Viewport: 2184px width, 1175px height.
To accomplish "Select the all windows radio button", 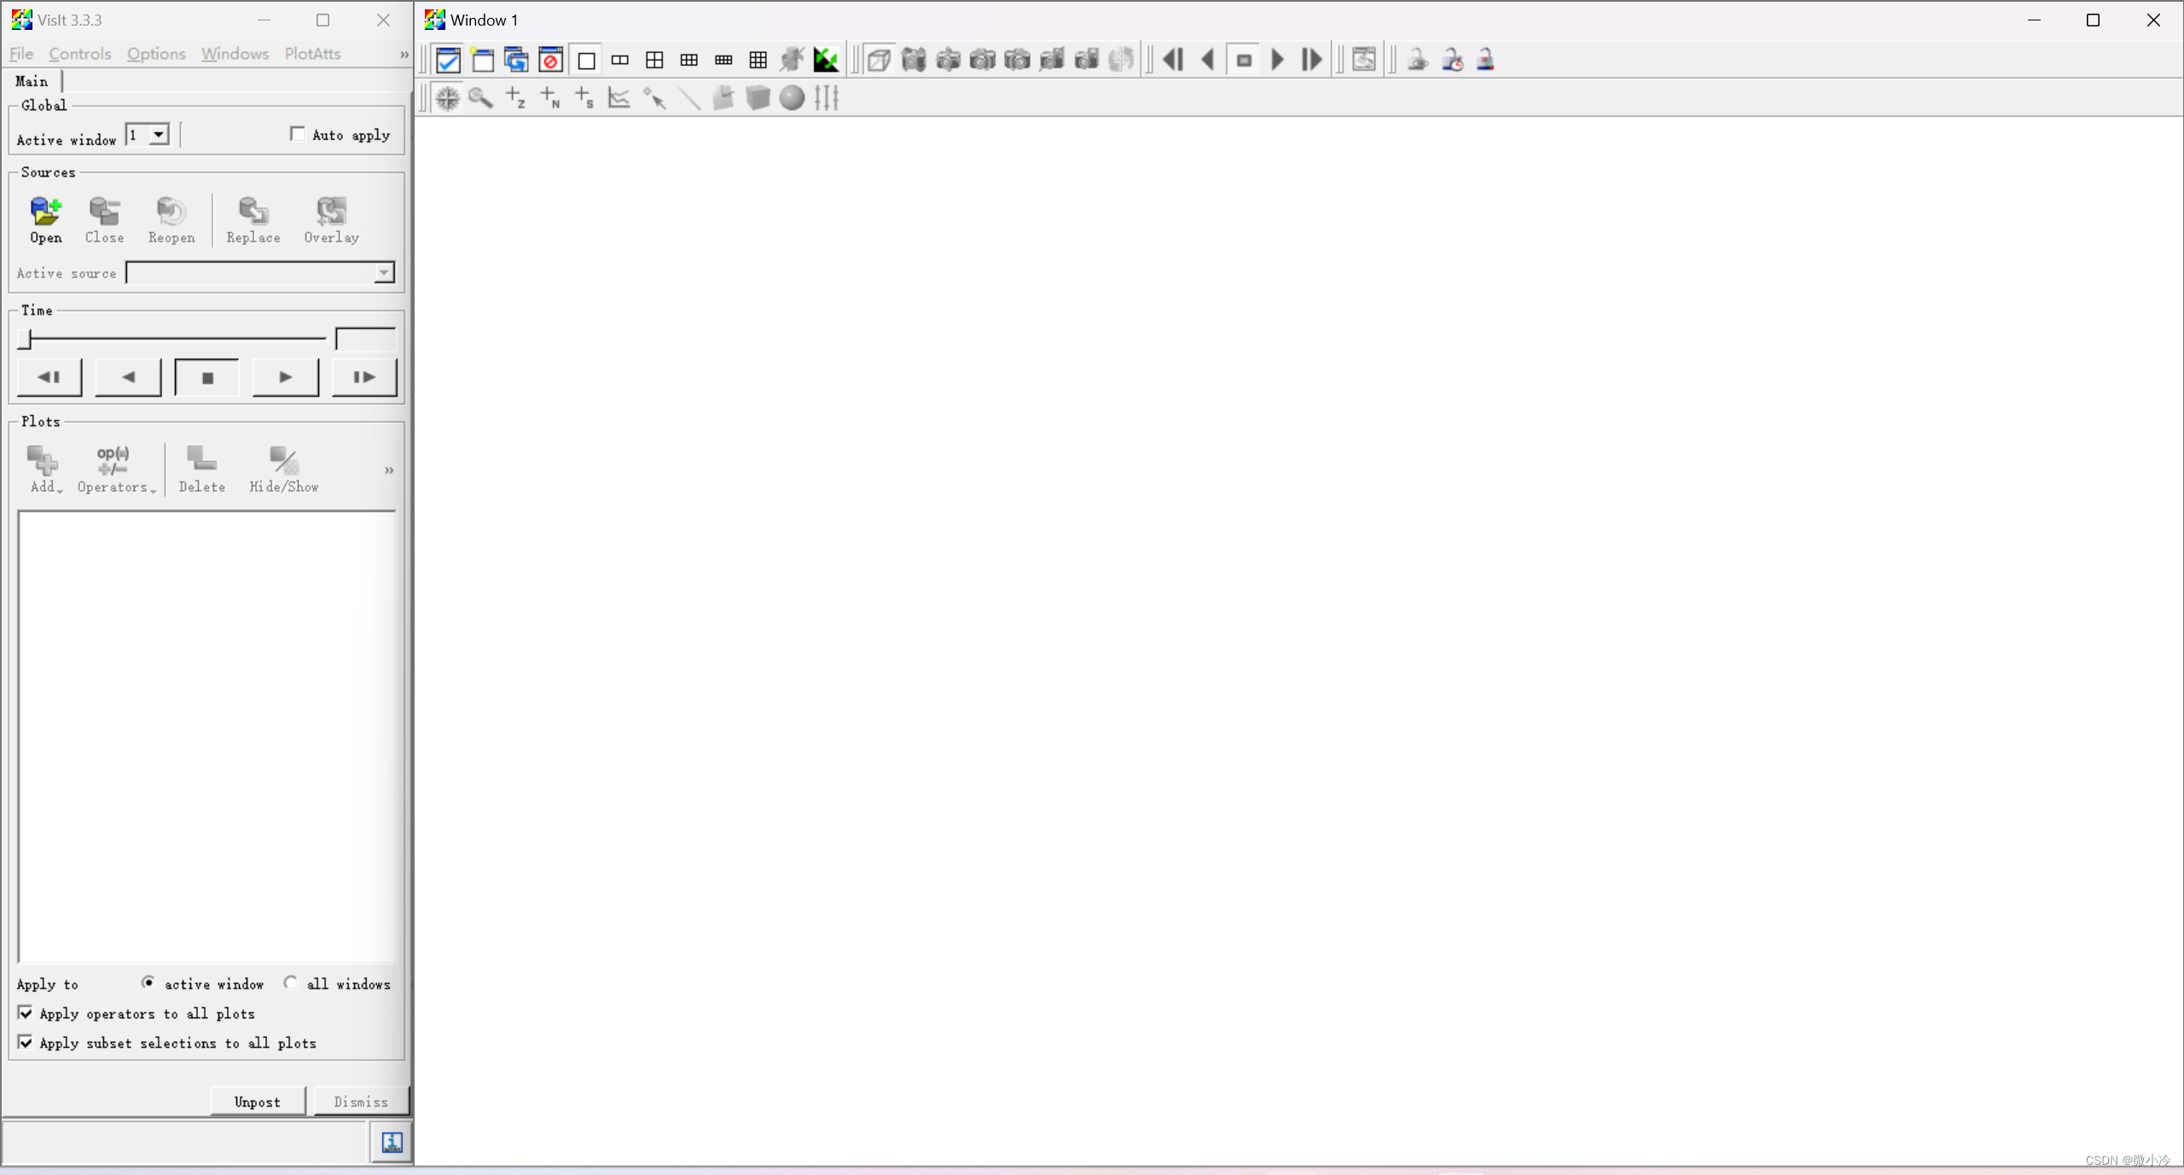I will coord(291,982).
